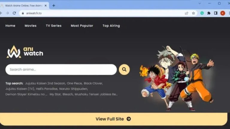
Task: Open One Piece top search link
Action: click(x=75, y=83)
